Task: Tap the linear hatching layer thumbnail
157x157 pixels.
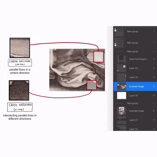Action: (122, 59)
